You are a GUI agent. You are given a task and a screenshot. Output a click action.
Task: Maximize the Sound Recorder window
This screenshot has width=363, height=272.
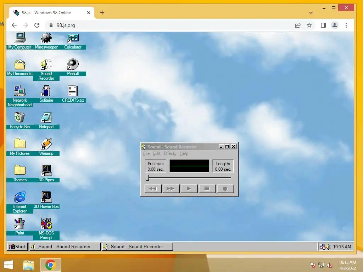point(227,146)
